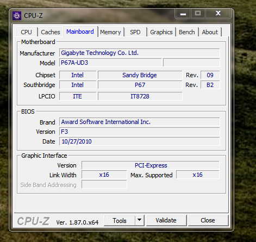
Task: Open the Caches tab
Action: click(x=51, y=32)
